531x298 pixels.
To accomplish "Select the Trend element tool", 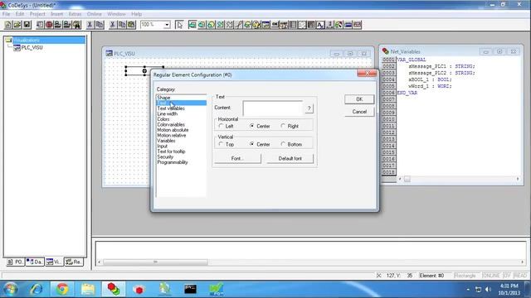I will point(302,25).
